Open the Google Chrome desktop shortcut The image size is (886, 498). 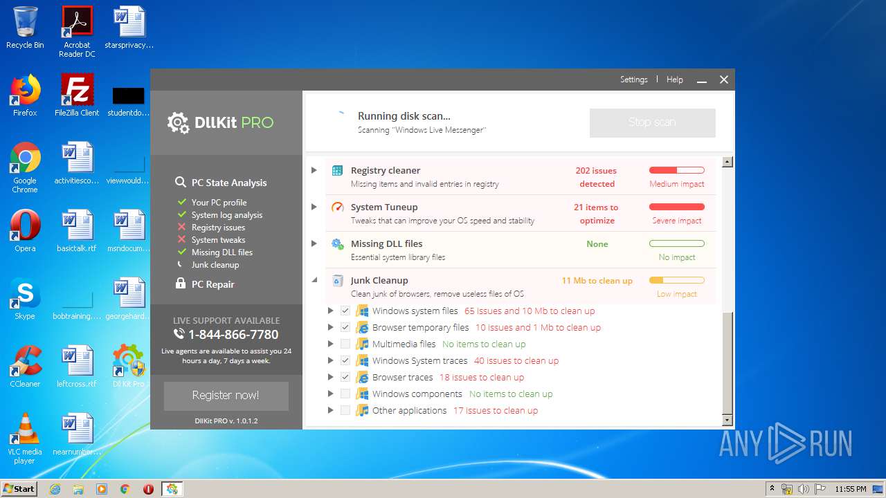click(x=25, y=167)
